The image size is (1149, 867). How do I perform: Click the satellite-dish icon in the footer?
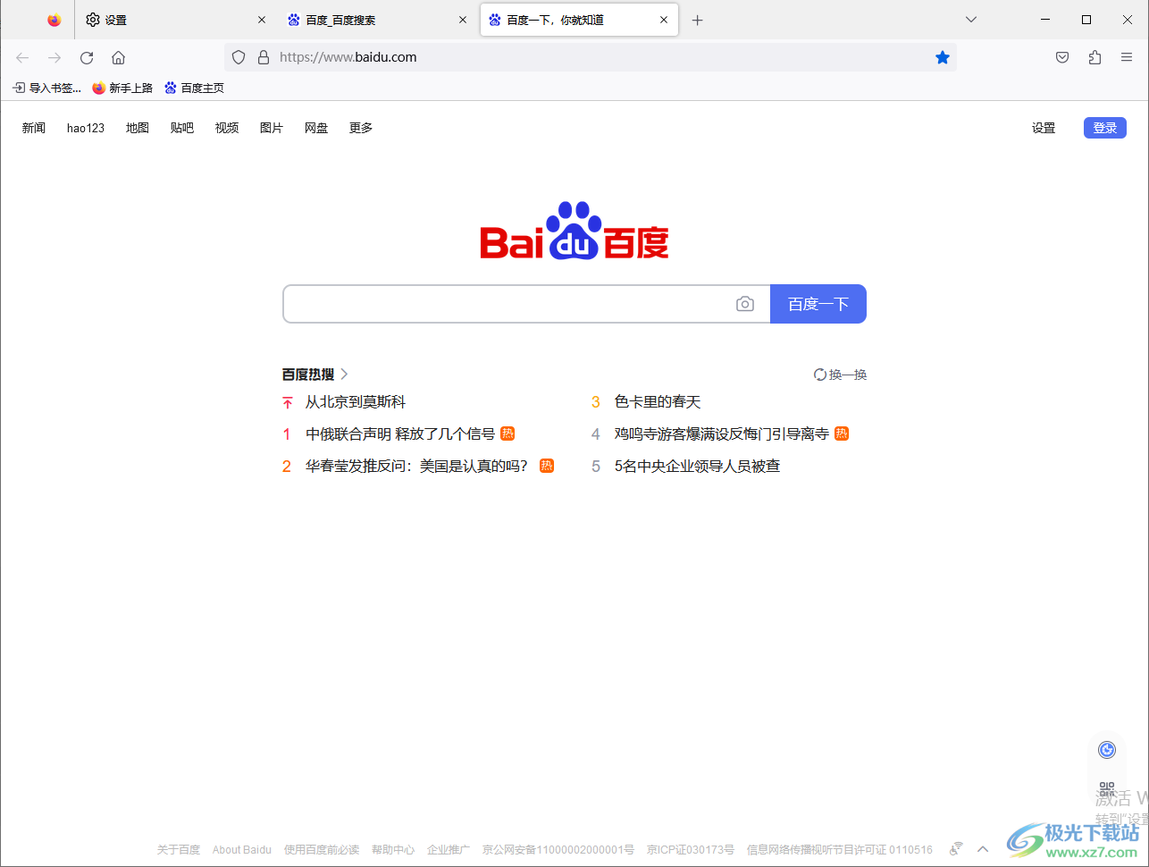click(x=956, y=849)
